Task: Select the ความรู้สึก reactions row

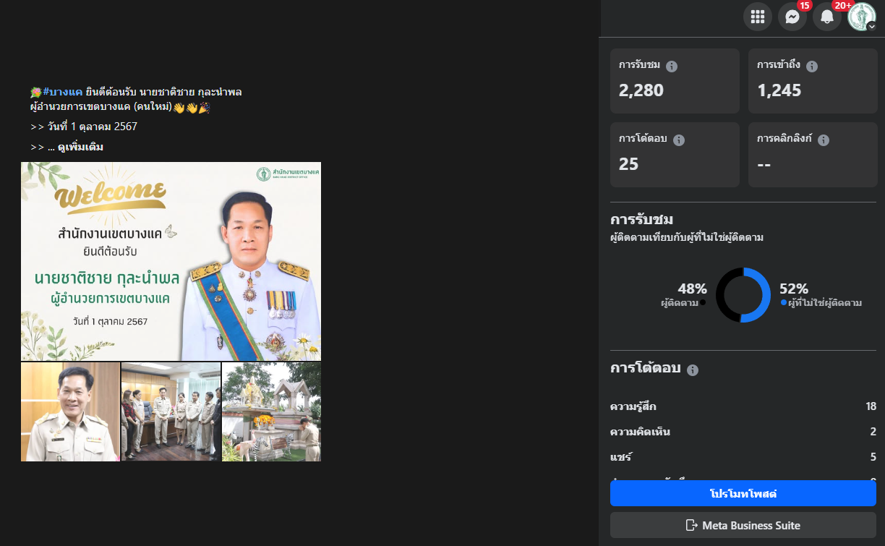Action: pyautogui.click(x=743, y=406)
